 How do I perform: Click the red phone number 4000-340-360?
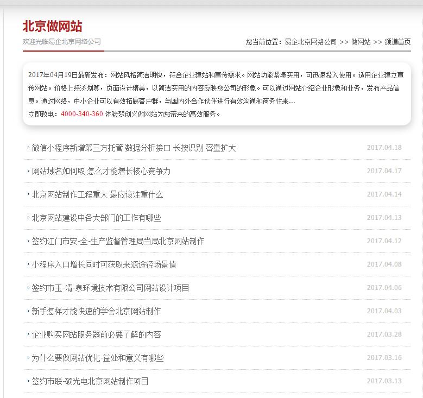pyautogui.click(x=81, y=114)
